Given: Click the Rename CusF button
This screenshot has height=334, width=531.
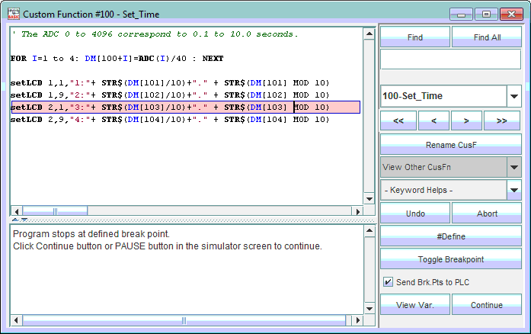Looking at the screenshot, I should coord(451,145).
